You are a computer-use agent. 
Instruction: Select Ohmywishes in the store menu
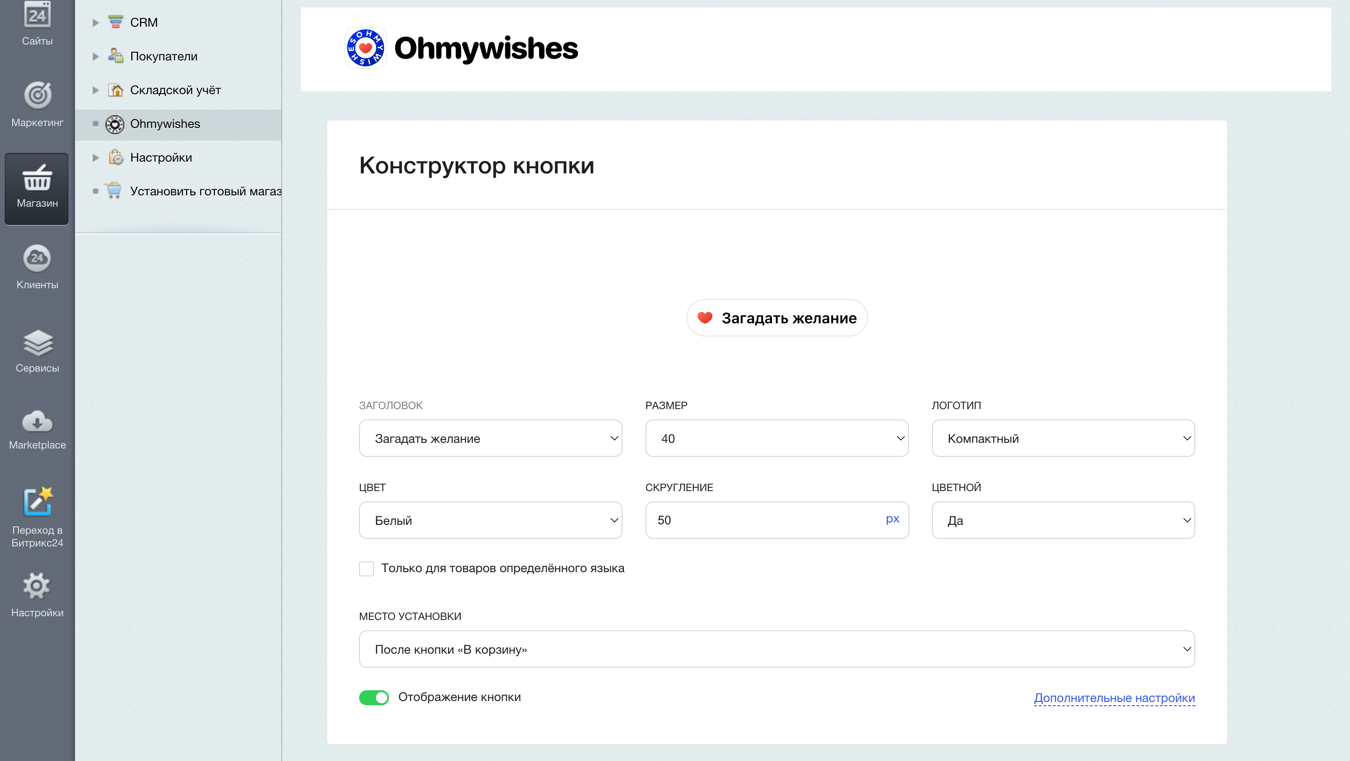[165, 124]
